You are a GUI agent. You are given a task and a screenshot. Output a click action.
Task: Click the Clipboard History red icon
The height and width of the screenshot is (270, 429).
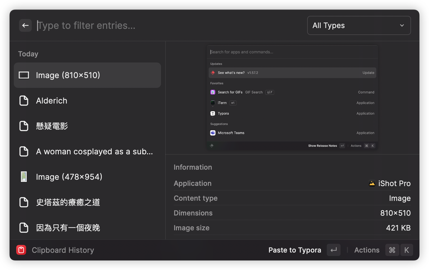(x=21, y=250)
